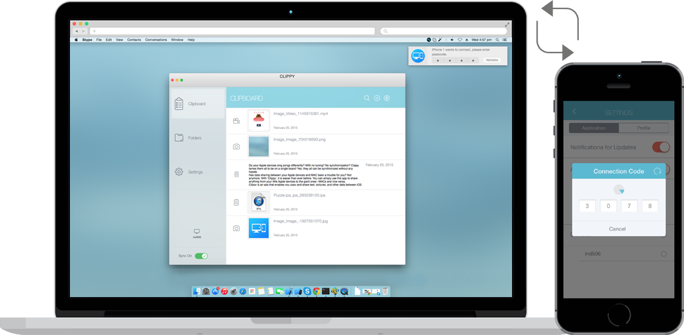Click the add (plus) icon in Clipboard header
684x335 pixels.
pos(377,98)
